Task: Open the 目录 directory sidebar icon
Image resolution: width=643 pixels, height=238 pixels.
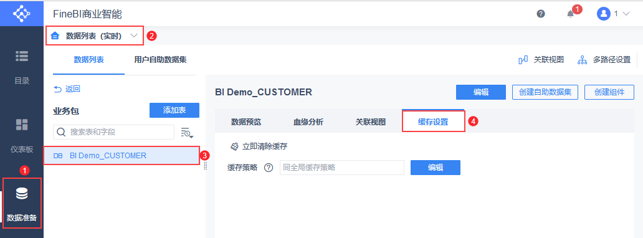Action: pos(22,57)
